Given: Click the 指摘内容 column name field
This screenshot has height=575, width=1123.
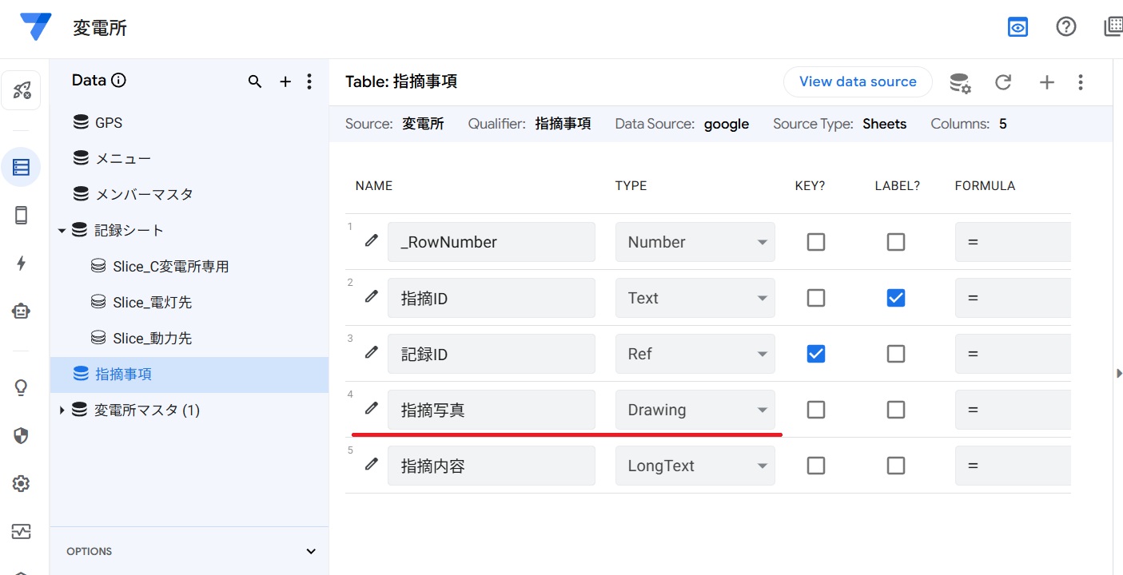Looking at the screenshot, I should click(x=491, y=466).
